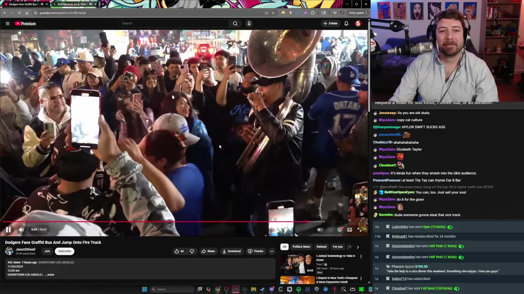
Task: Focus the YouTube search field
Action: (x=174, y=23)
